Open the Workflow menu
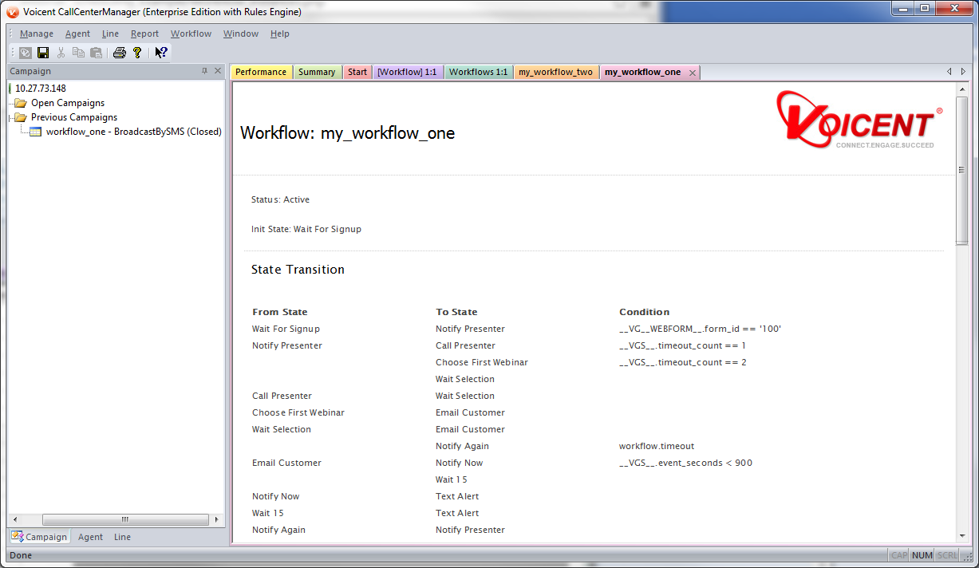 click(x=191, y=34)
